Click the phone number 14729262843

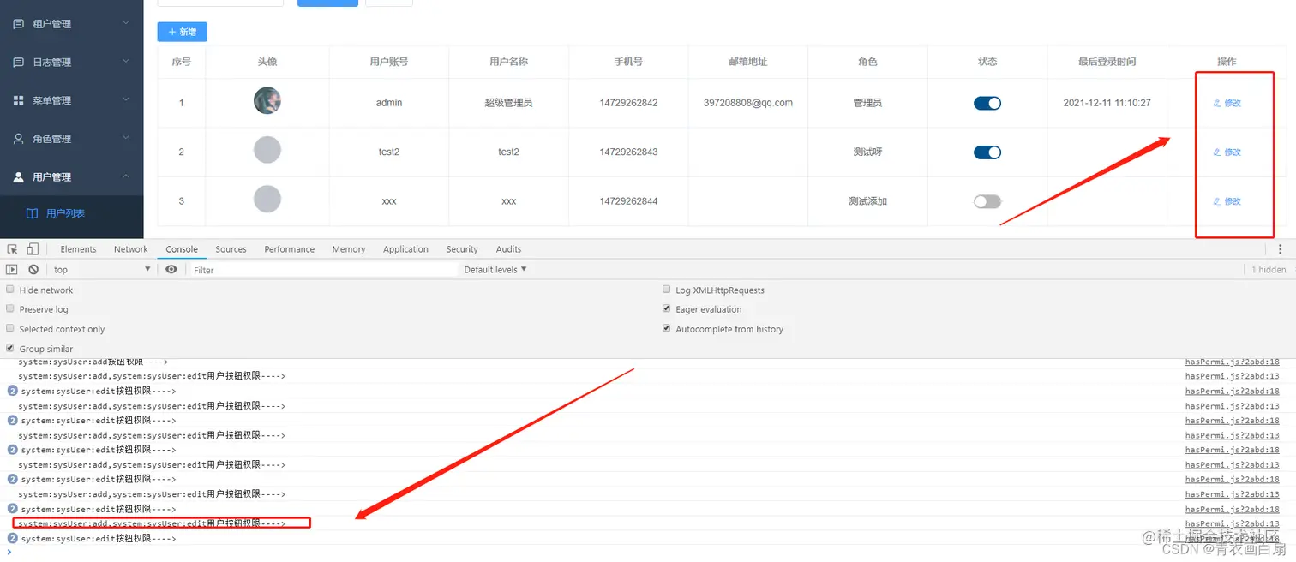(x=628, y=152)
